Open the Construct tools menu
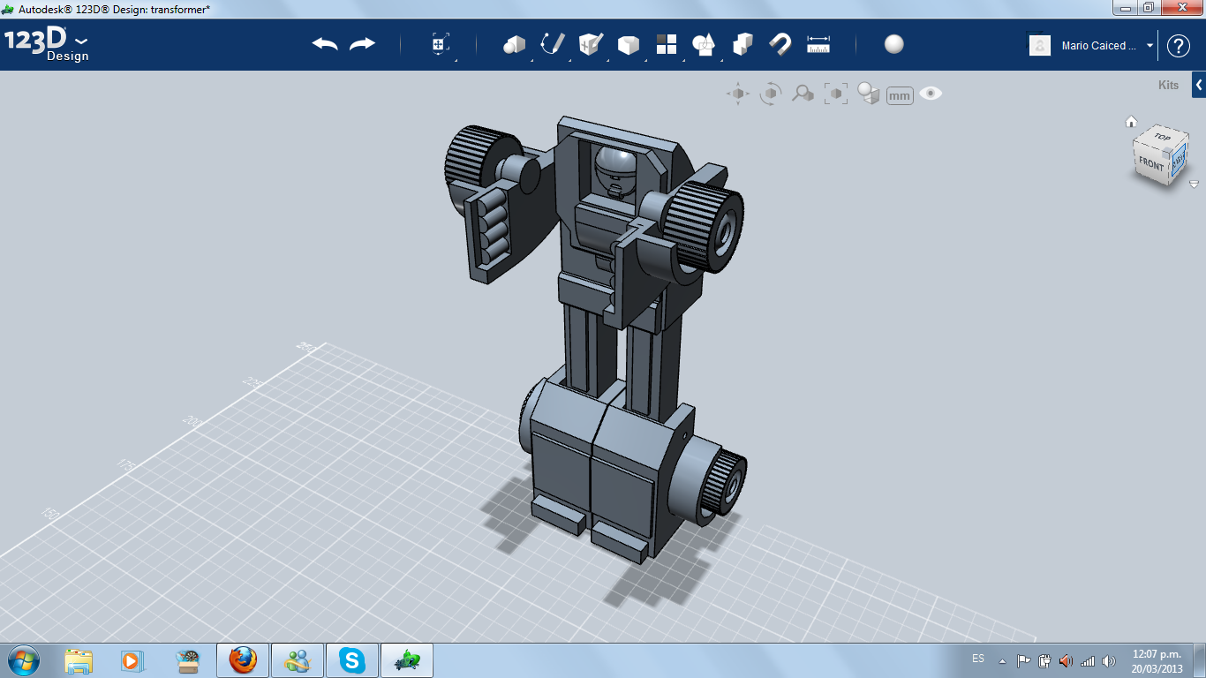This screenshot has width=1206, height=678. [591, 44]
